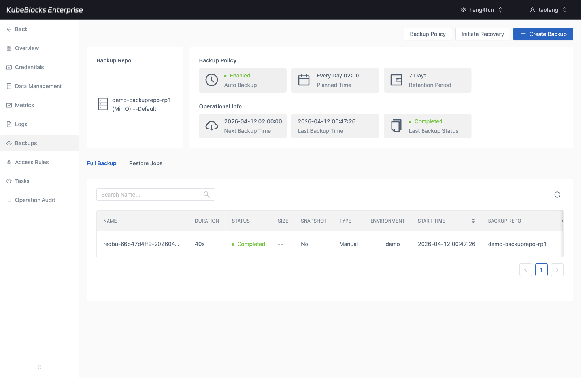Click the Backup Policy button
The width and height of the screenshot is (581, 378).
click(x=428, y=34)
